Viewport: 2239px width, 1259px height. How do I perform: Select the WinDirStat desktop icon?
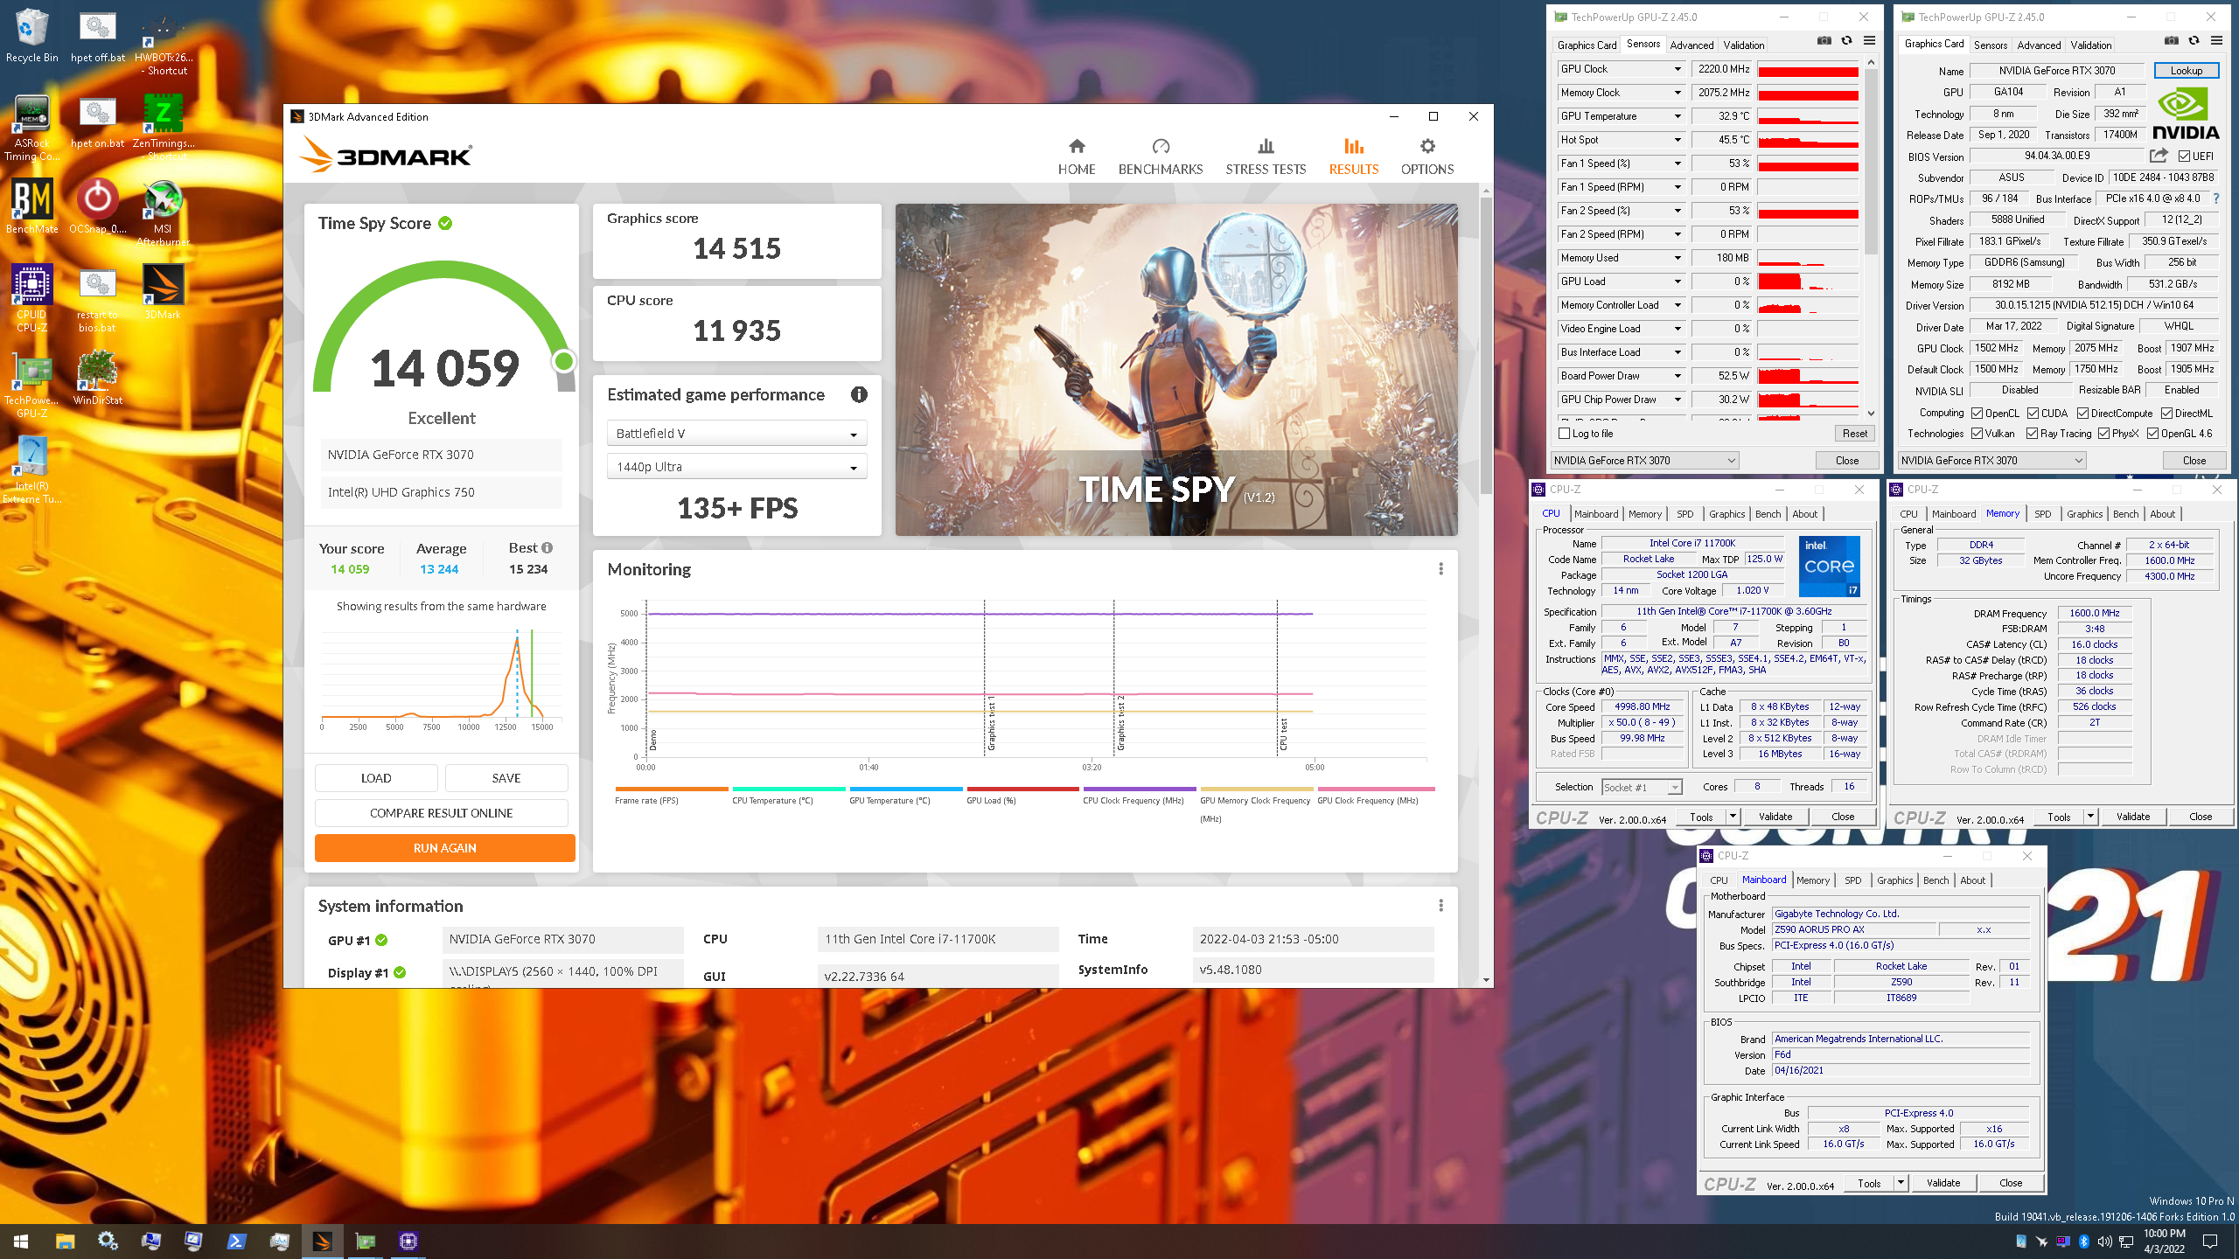(97, 379)
